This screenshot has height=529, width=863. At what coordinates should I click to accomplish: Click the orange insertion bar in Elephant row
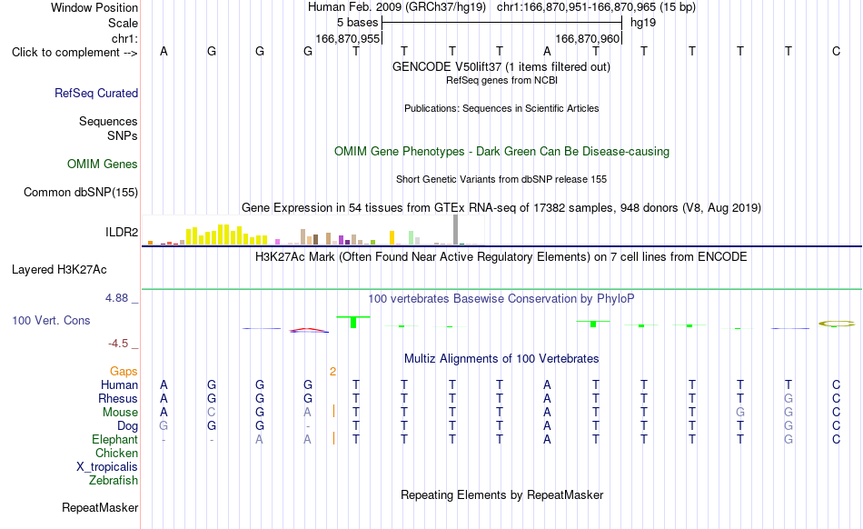pos(333,438)
